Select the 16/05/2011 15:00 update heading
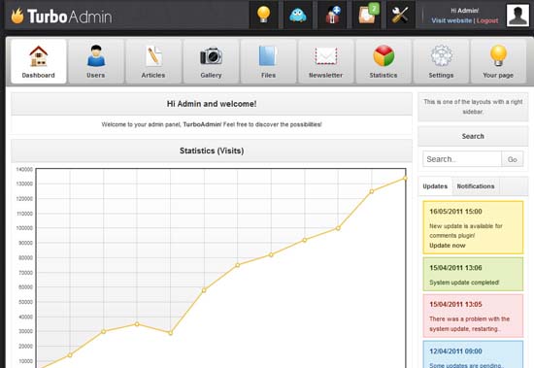534x368 pixels. click(455, 212)
